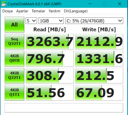Run all benchmarks with the All button
Viewport: 128px width, 115px height.
pyautogui.click(x=14, y=24)
